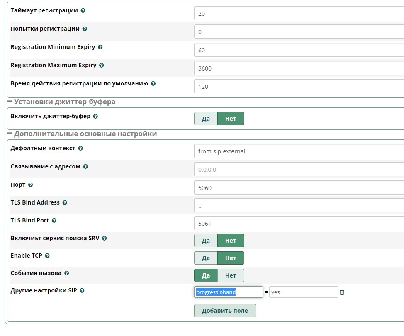Screen dimensions: 404x336
Task: Click help icon beside Попытки регистрации
Action: 85,29
